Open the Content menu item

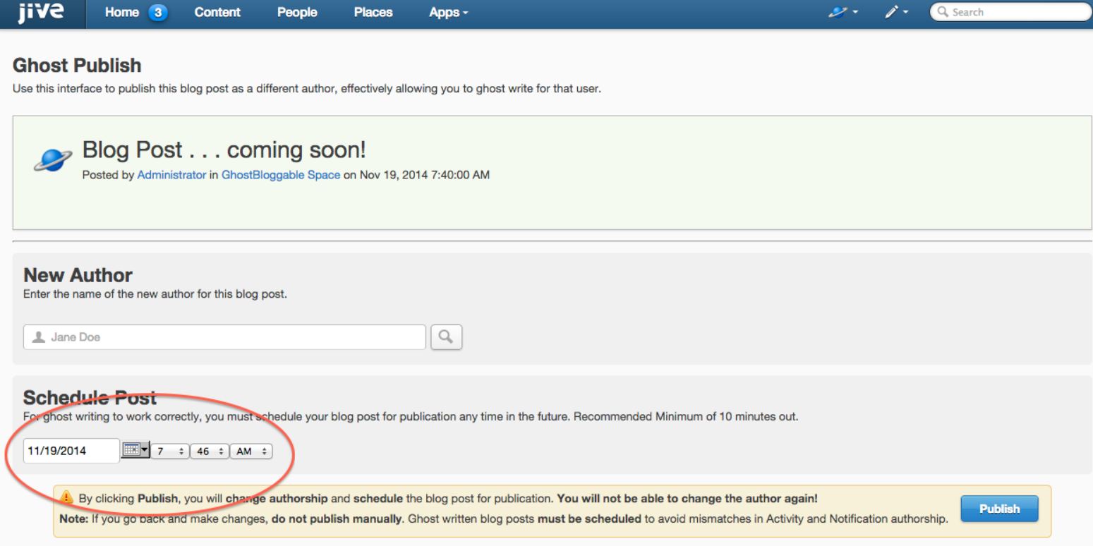click(217, 13)
